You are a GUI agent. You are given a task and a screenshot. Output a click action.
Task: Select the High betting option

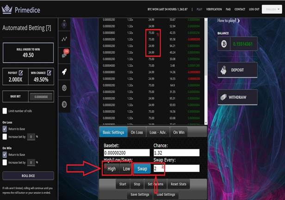coord(112,169)
